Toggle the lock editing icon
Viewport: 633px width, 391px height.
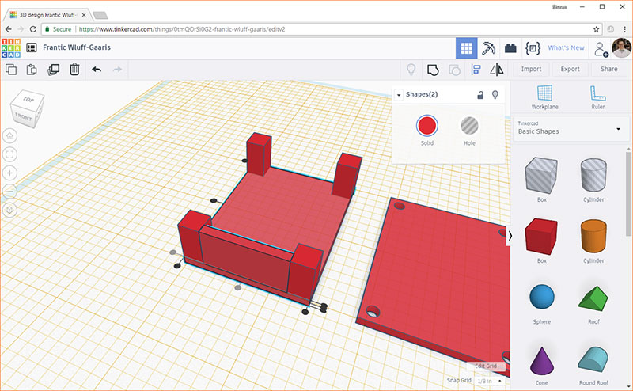tap(480, 95)
